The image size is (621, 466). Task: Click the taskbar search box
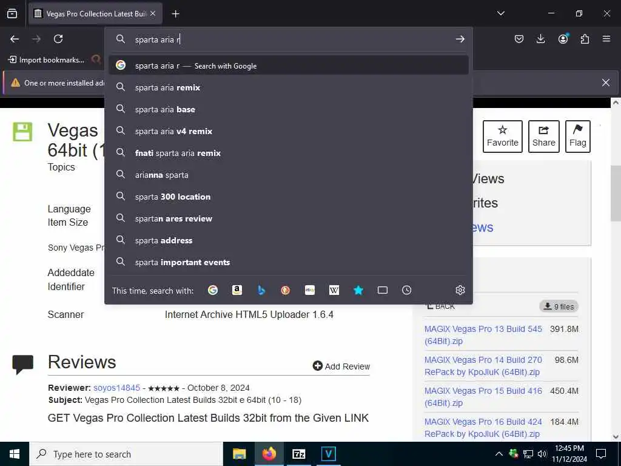coord(126,454)
